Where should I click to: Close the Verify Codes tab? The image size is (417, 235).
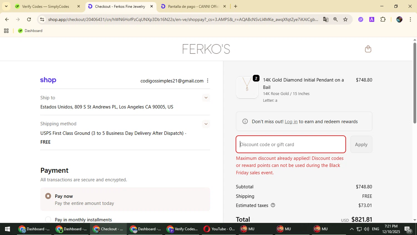[x=78, y=6]
